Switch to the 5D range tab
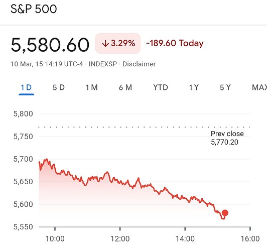 [x=59, y=87]
